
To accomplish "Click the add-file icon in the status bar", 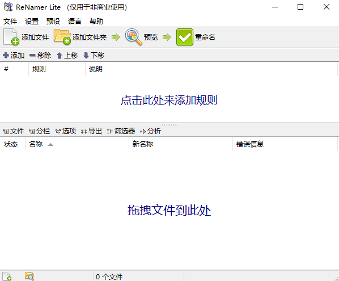I will pos(7,276).
